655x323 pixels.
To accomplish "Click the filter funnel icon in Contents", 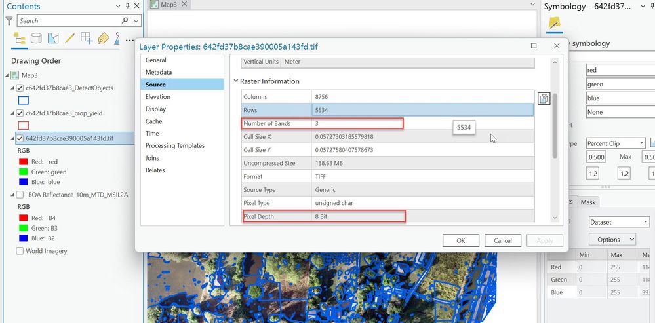I will (x=9, y=21).
